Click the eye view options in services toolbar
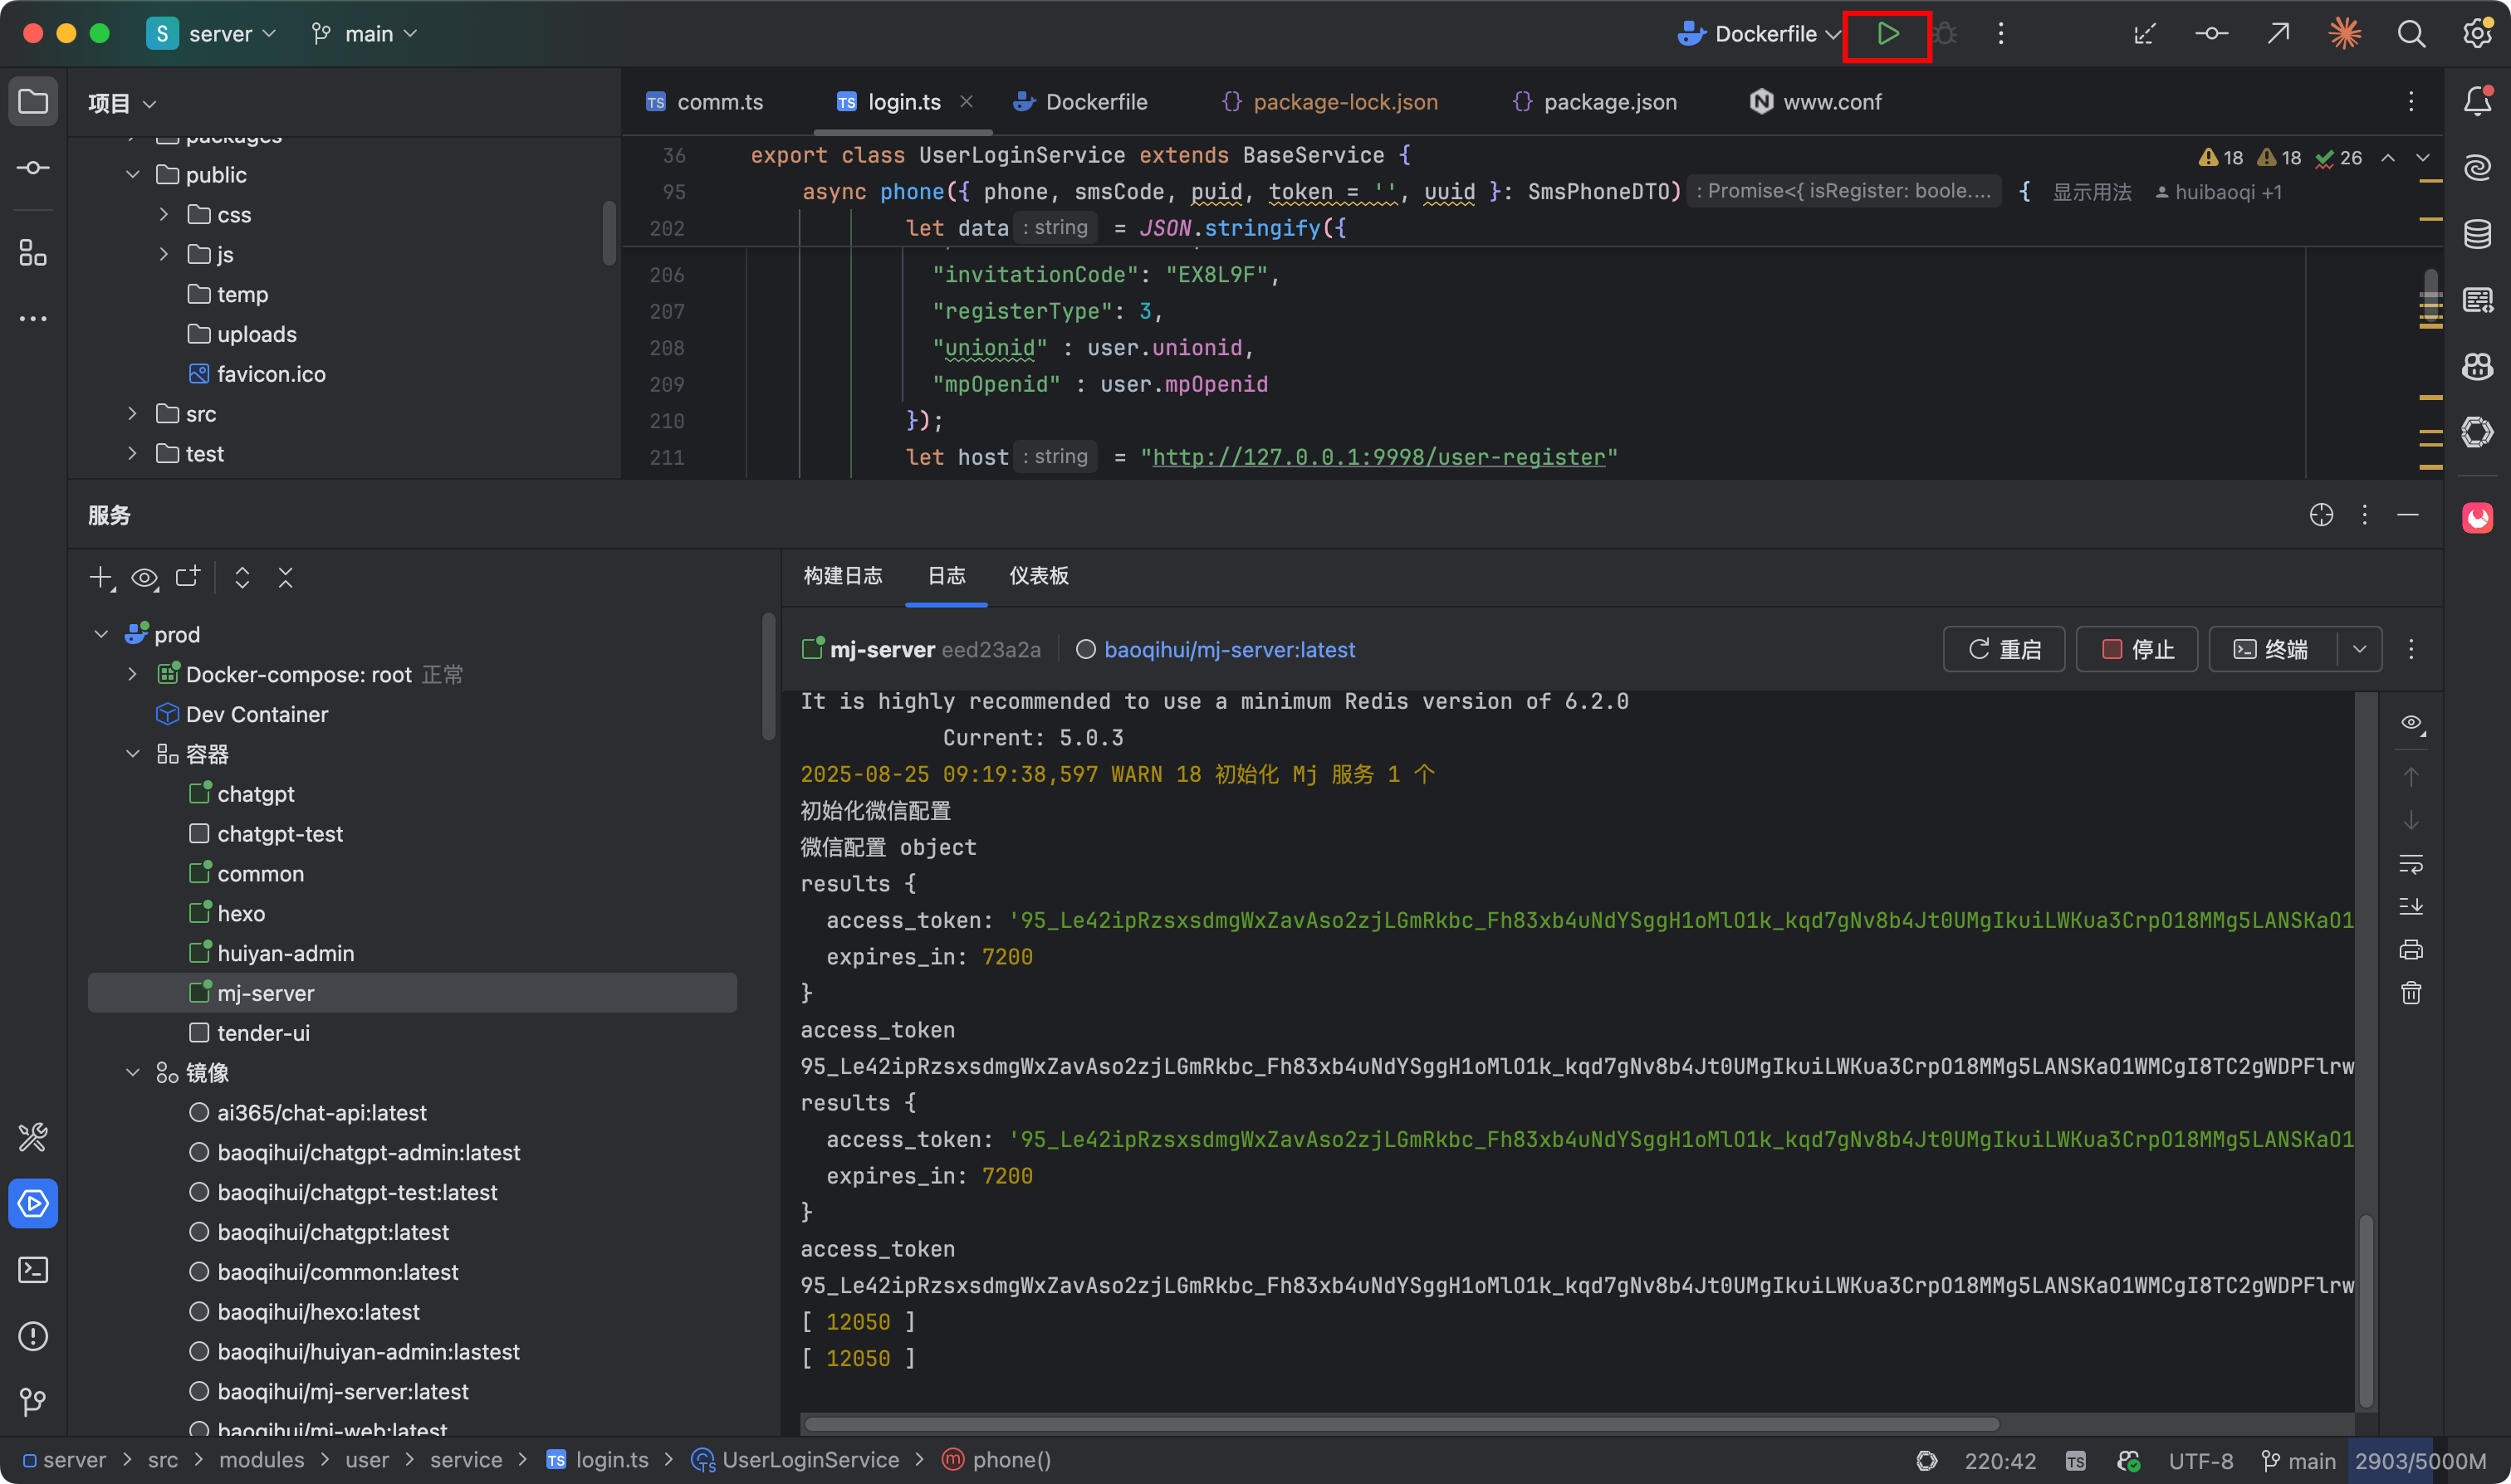The image size is (2511, 1484). pos(144,578)
